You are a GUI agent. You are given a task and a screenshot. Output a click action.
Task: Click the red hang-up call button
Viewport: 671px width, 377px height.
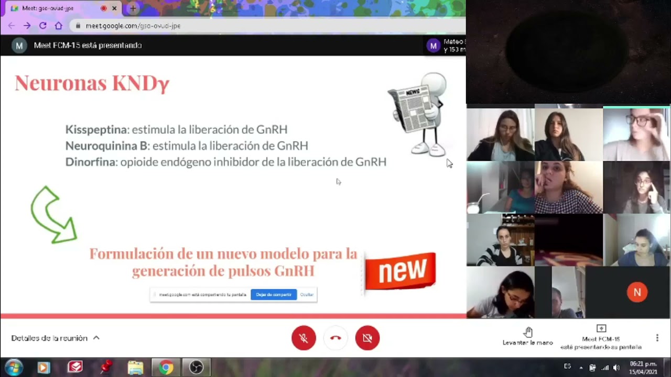click(335, 338)
